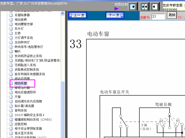
Task: Click document icon beside 巡航控制
Action: pos(11,124)
